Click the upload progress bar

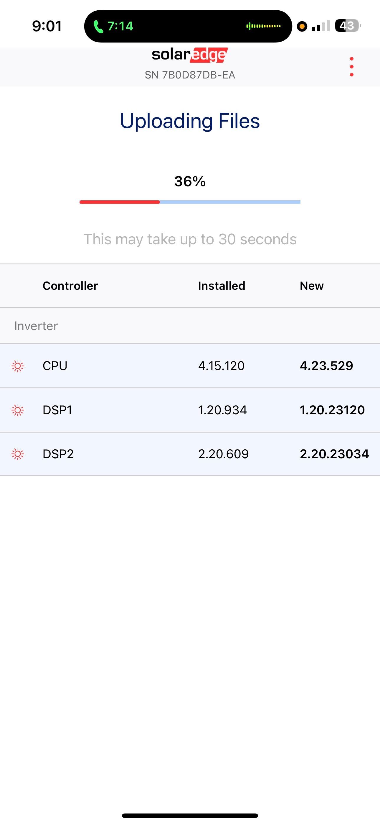click(190, 202)
